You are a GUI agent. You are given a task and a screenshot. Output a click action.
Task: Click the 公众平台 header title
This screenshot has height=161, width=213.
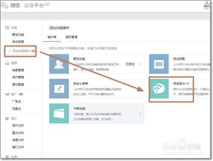pos(34,6)
